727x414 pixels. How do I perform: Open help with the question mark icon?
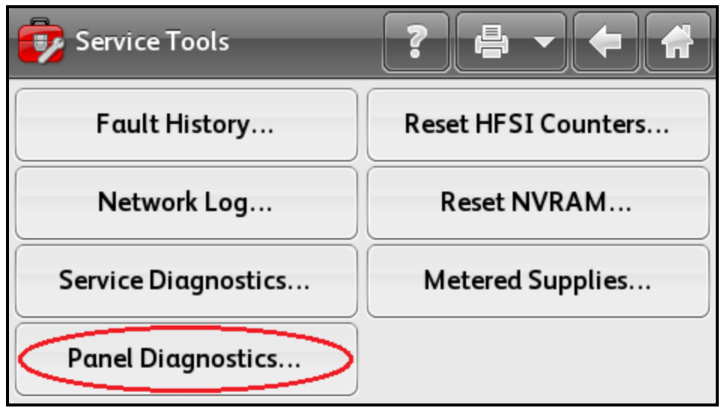pyautogui.click(x=416, y=42)
